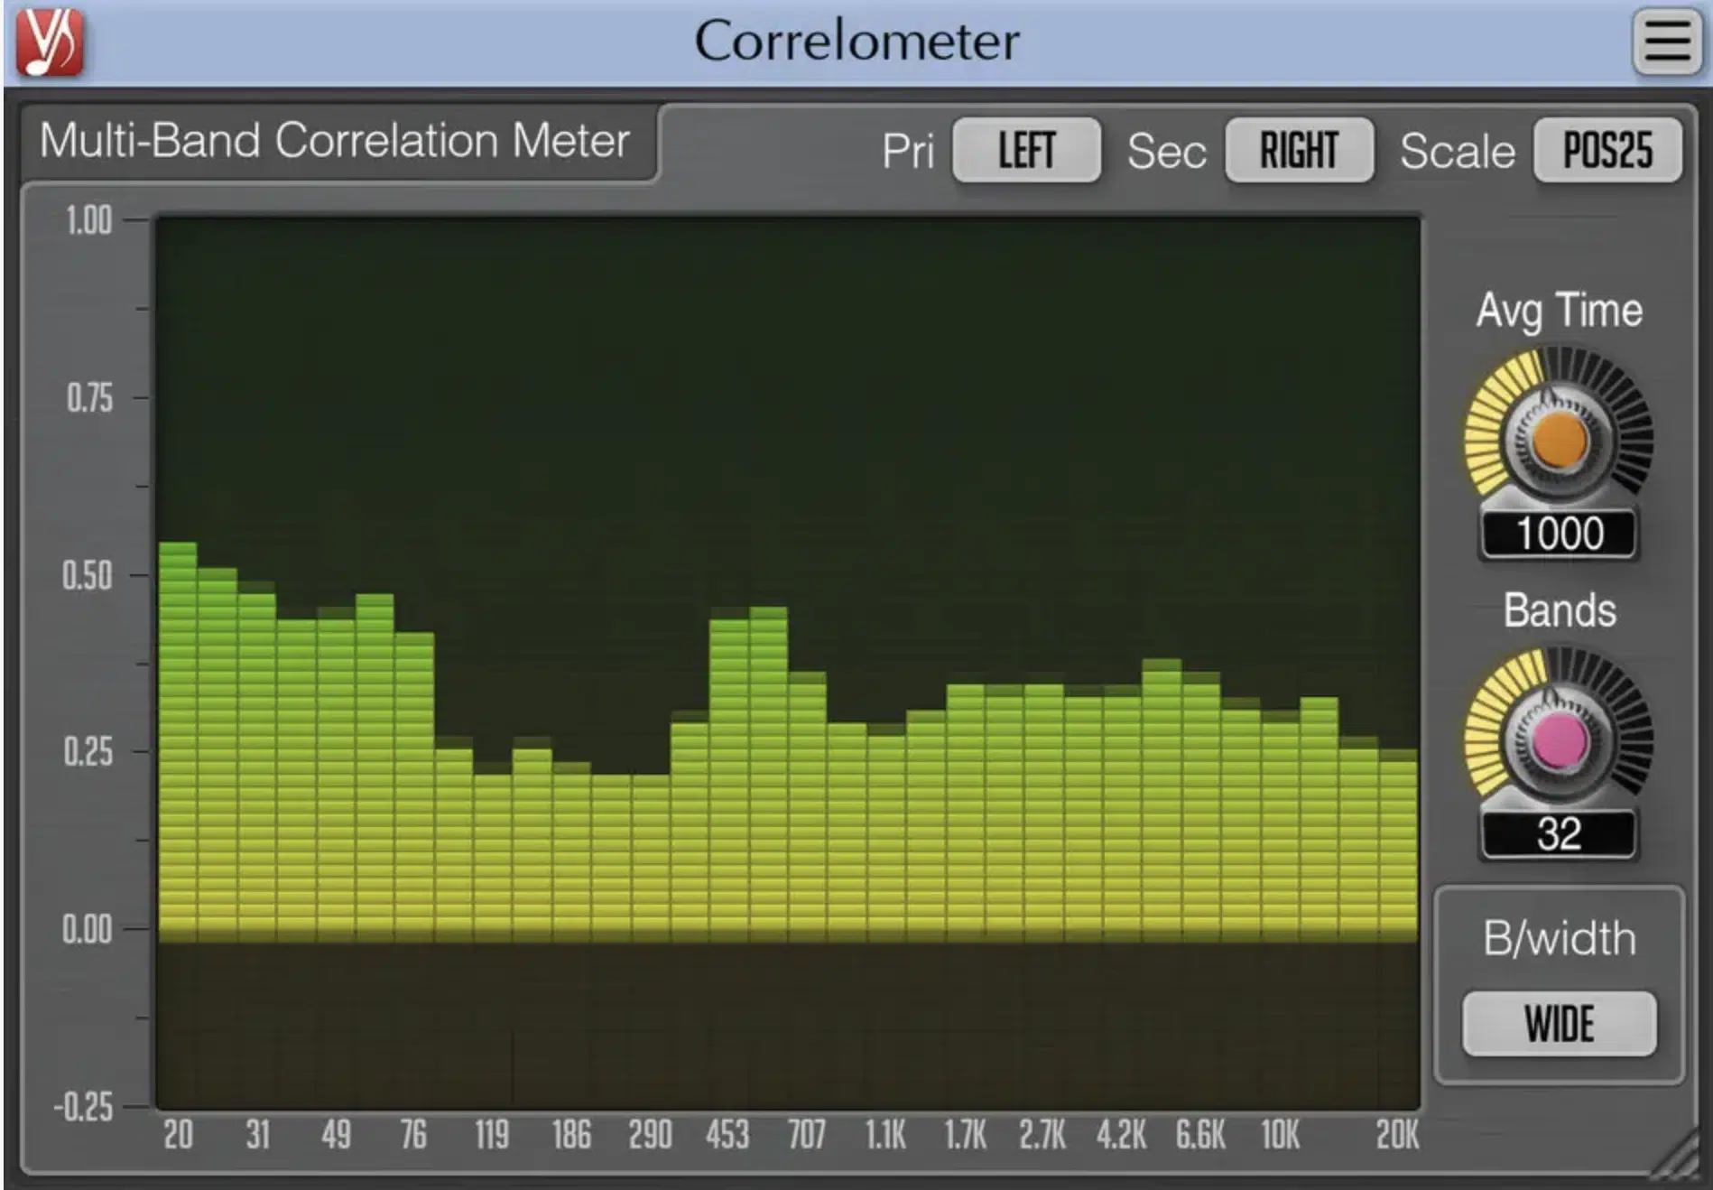Screen dimensions: 1713x1190
Task: Click the Voxengo logo icon
Action: coord(51,42)
